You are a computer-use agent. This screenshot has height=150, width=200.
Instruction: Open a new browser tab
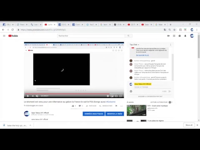[x=170, y=25]
